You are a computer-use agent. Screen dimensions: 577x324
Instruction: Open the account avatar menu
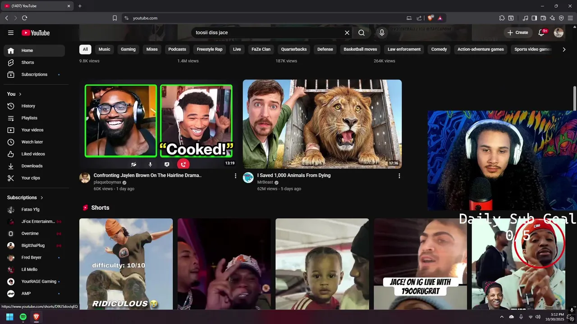click(559, 33)
